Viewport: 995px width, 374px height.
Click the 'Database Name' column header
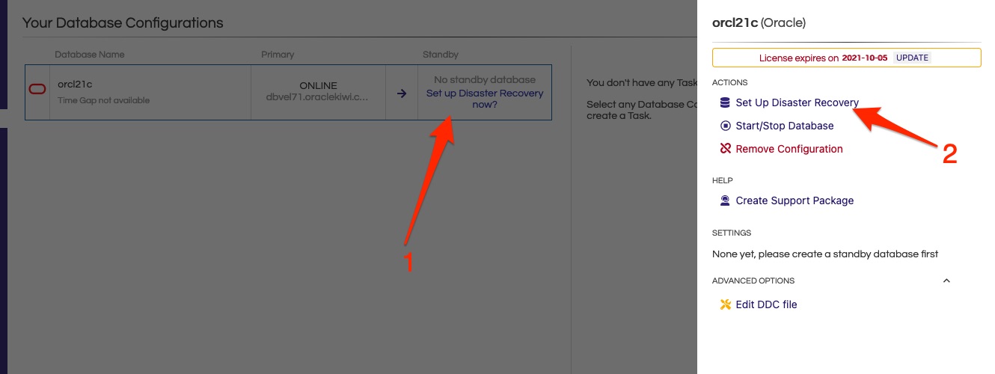90,55
